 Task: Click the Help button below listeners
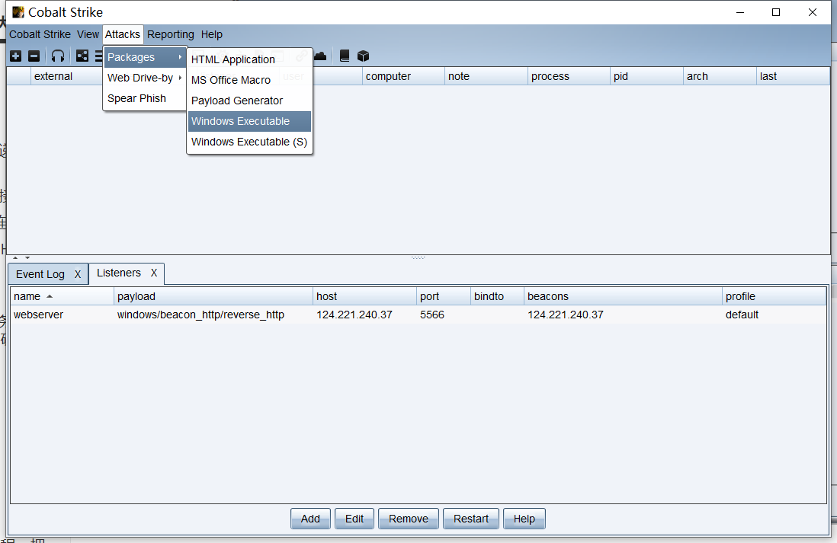tap(524, 519)
